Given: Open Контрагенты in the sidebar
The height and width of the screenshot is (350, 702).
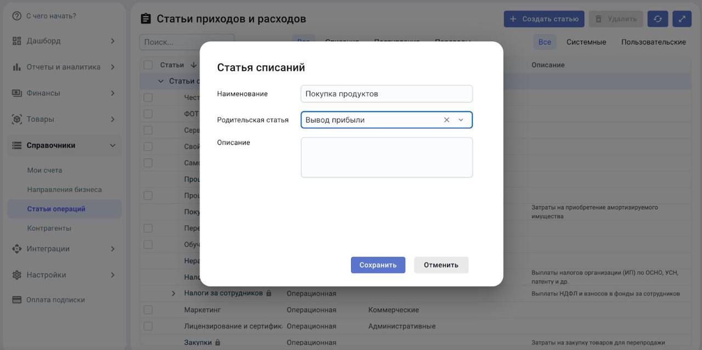Looking at the screenshot, I should click(49, 228).
